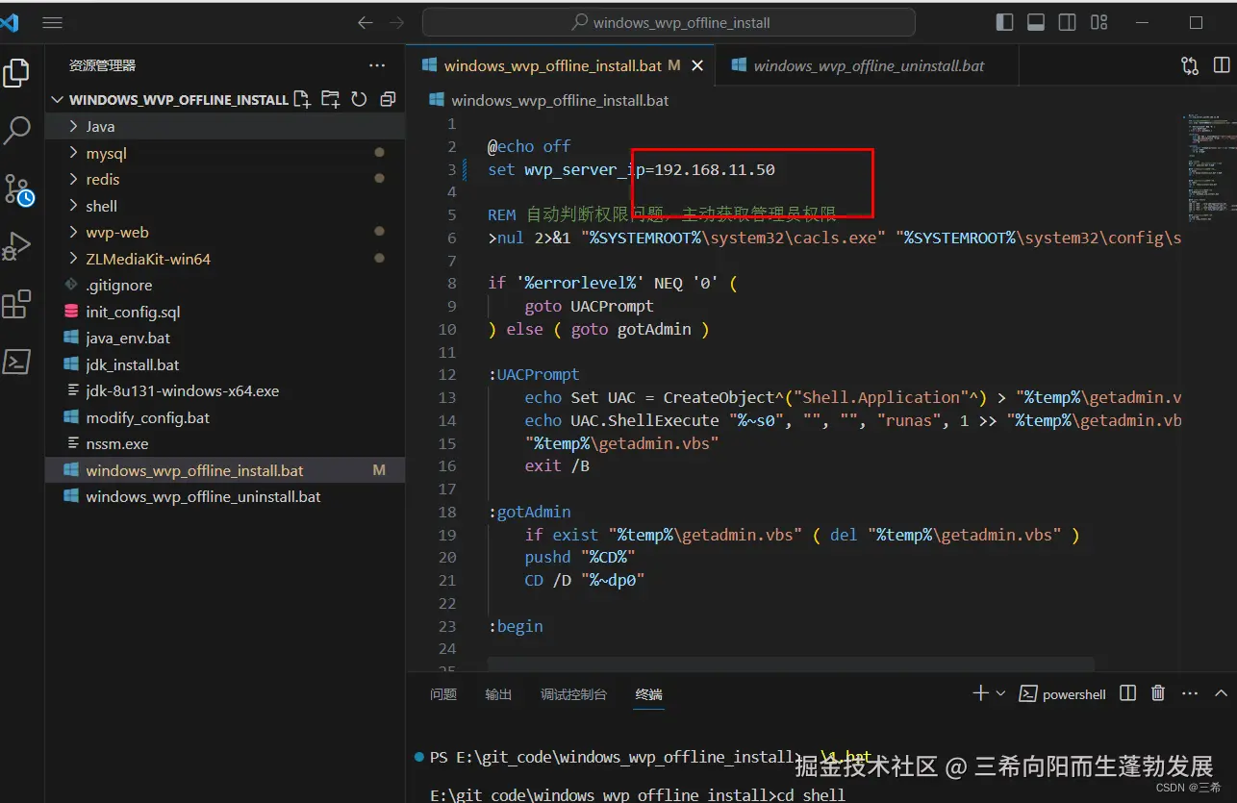
Task: Open source control changes icon in editor toolbar
Action: (1190, 65)
